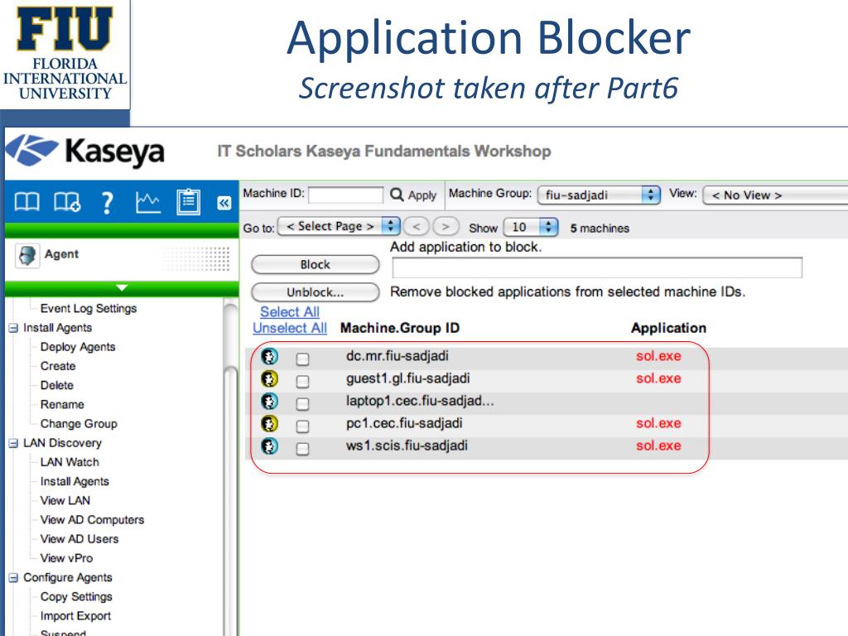Expand the Agent module menu arrow
The height and width of the screenshot is (636, 848).
click(122, 287)
